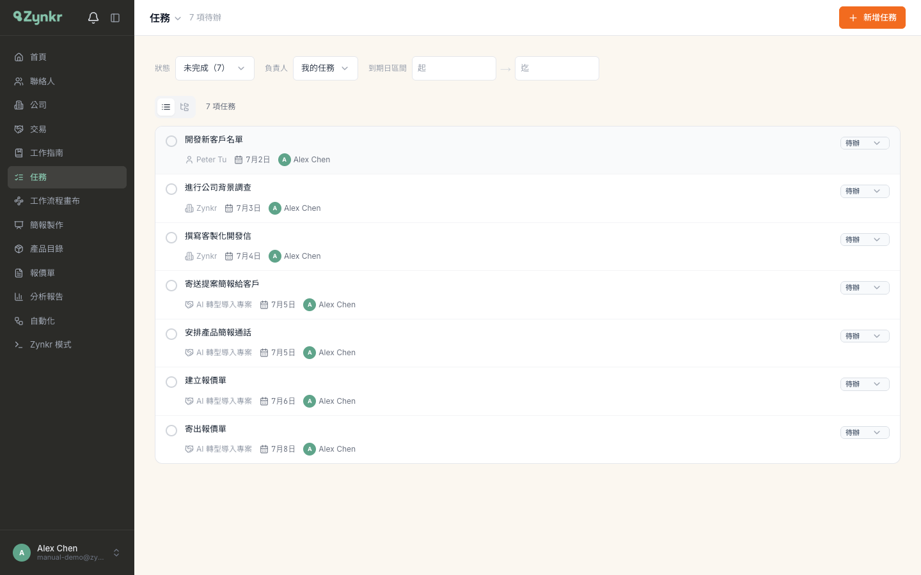
Task: Collapse the sidebar panel icon
Action: 115,18
